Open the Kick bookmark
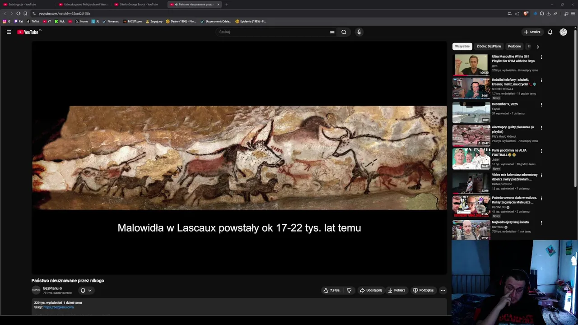Viewport: 578px width, 325px height. click(60, 21)
